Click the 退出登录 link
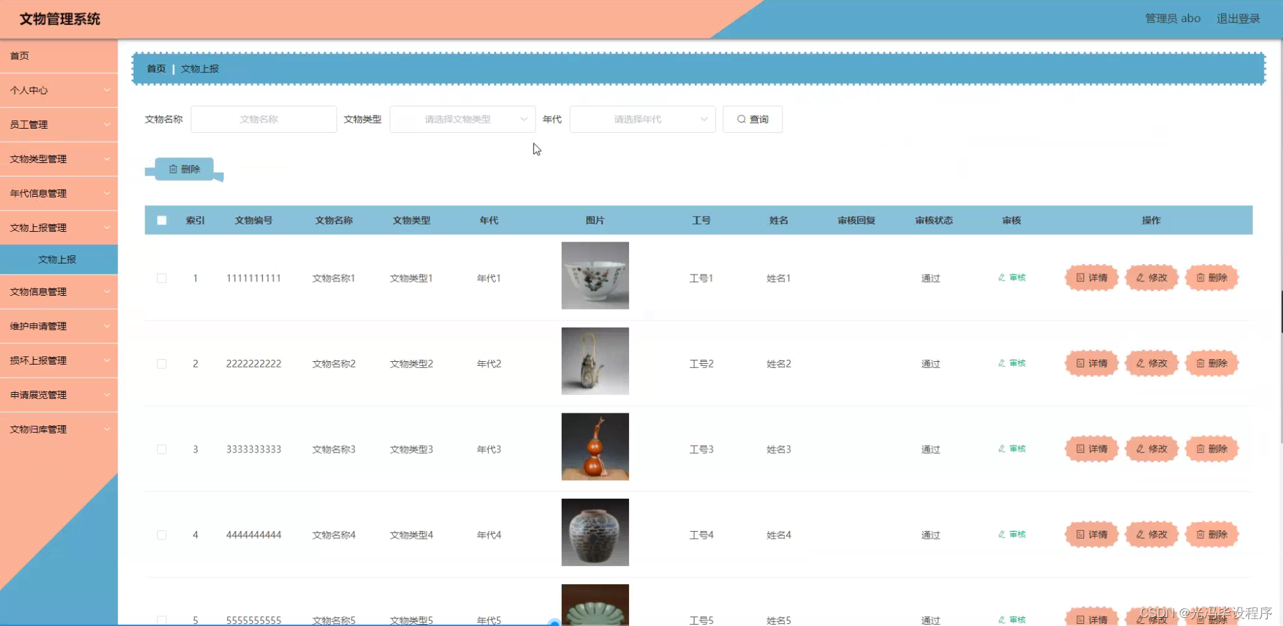This screenshot has width=1283, height=626. 1238,19
